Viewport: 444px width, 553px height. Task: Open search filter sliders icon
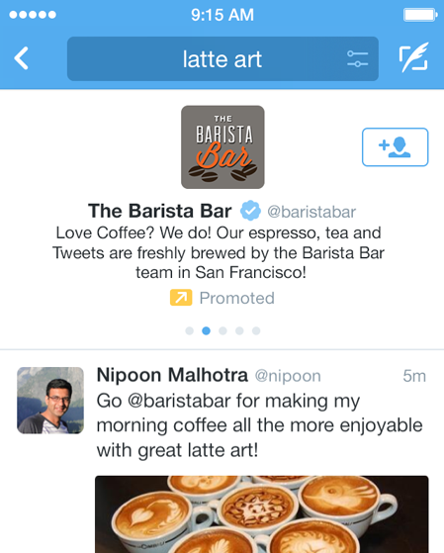point(357,58)
